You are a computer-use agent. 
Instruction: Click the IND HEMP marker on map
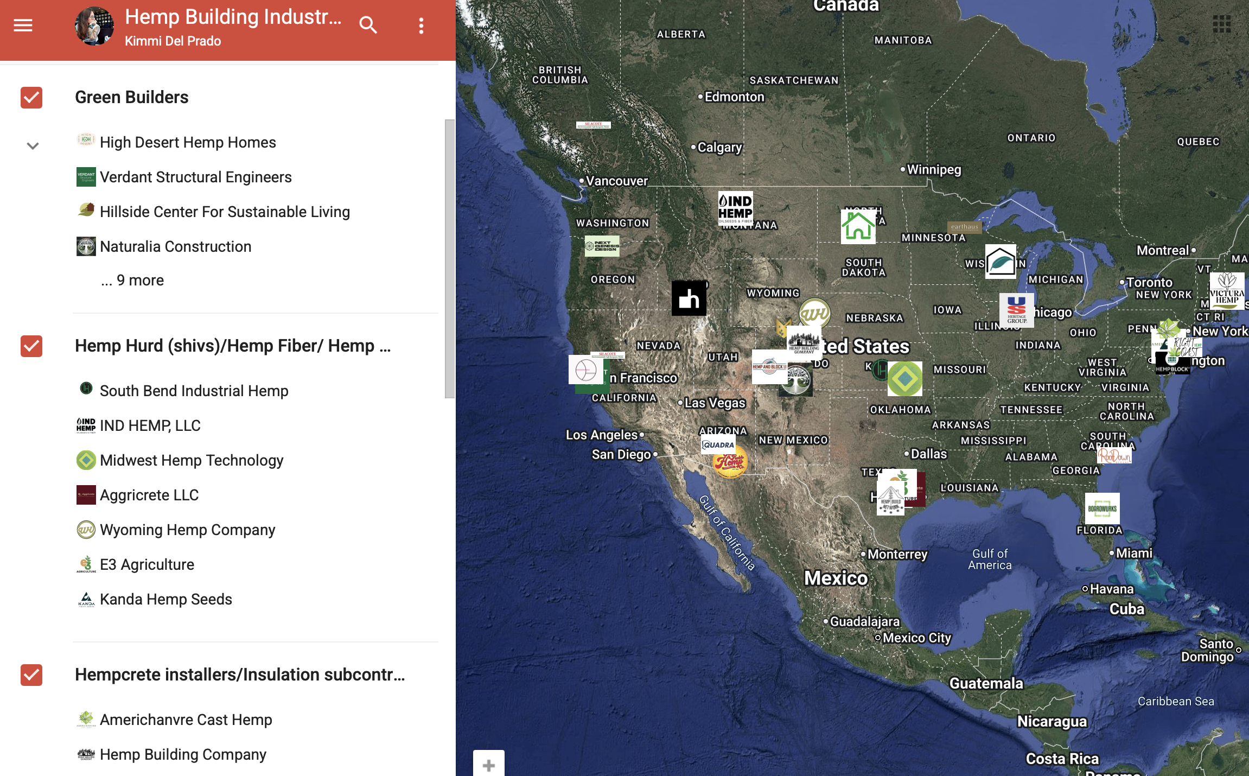click(x=735, y=208)
